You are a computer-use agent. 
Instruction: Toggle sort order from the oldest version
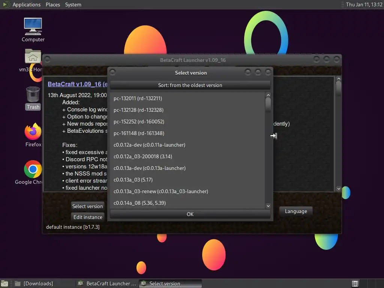(190, 85)
